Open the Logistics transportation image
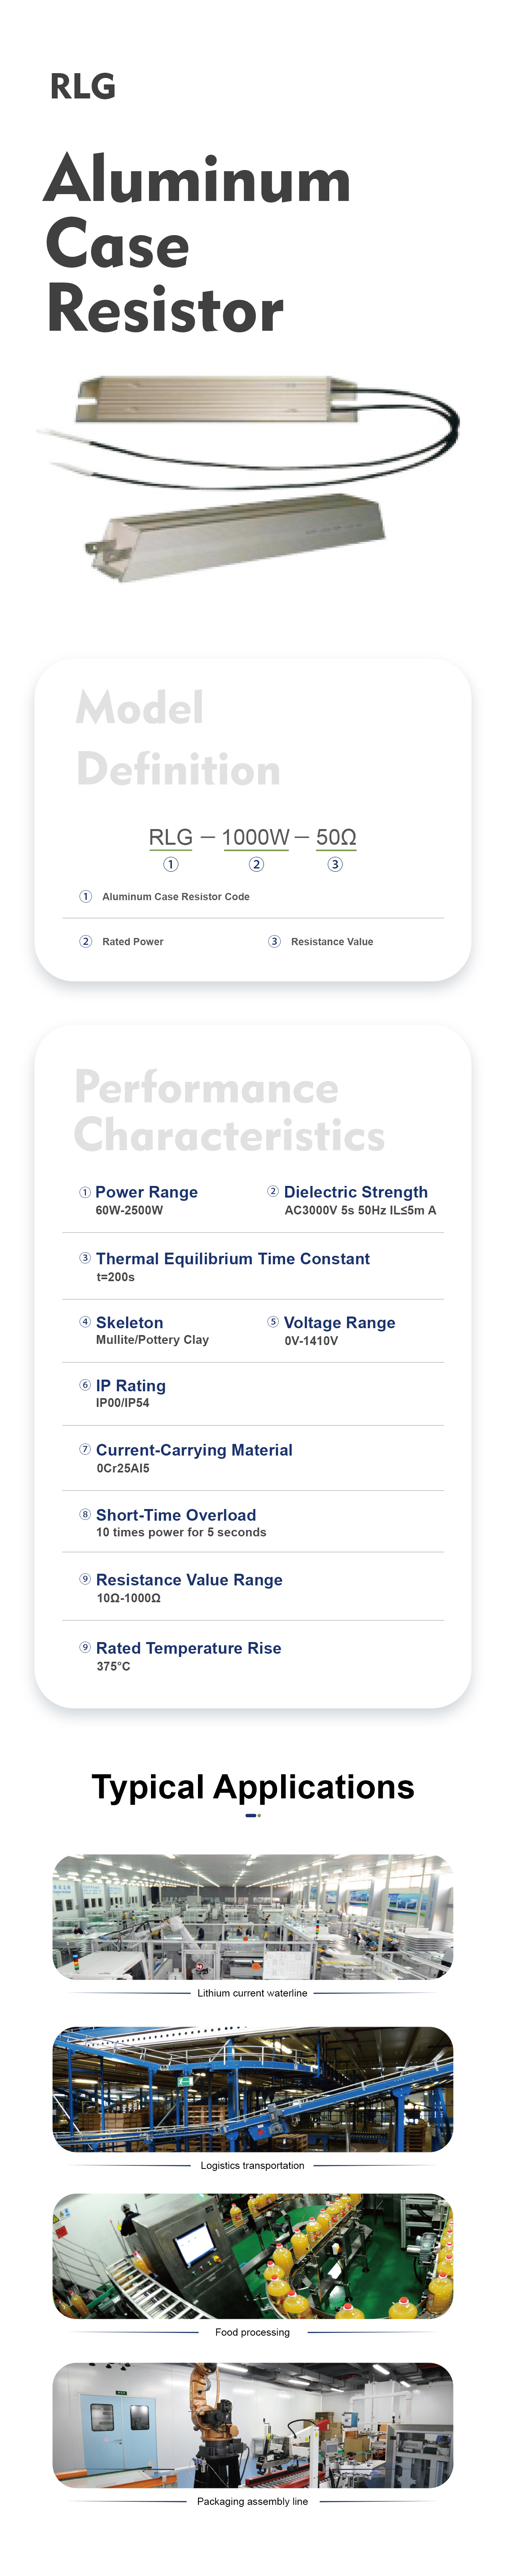Image resolution: width=506 pixels, height=2576 pixels. 252,2089
